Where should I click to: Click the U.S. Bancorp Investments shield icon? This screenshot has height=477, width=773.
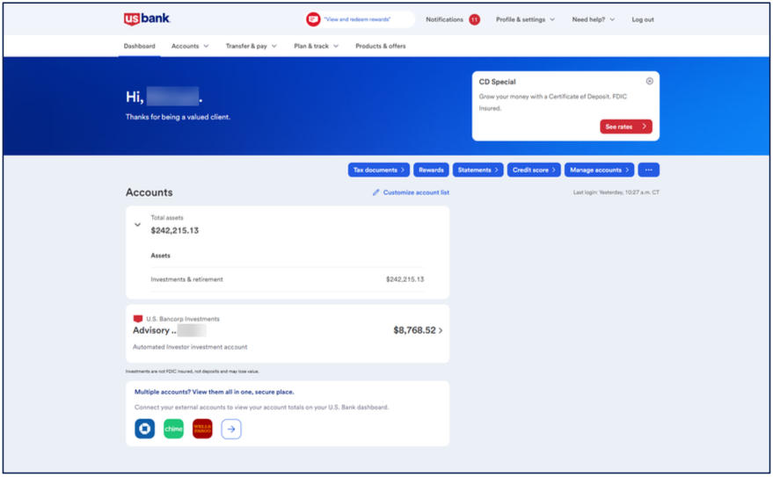(138, 319)
